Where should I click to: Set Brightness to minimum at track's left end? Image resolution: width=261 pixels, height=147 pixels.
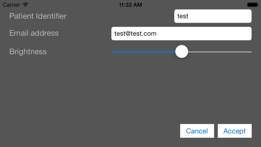point(112,52)
